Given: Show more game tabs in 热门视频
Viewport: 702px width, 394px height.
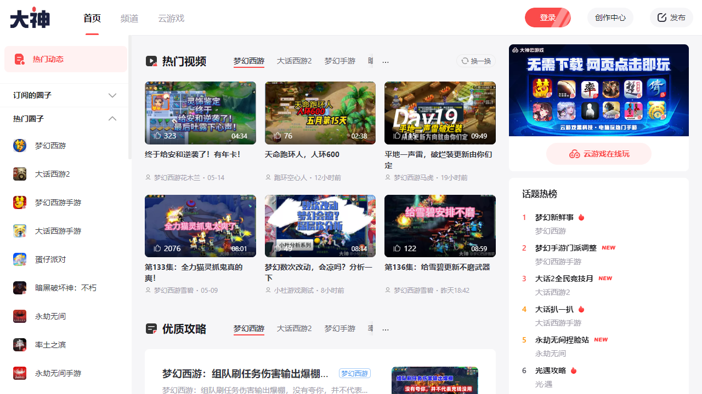Looking at the screenshot, I should [x=386, y=61].
